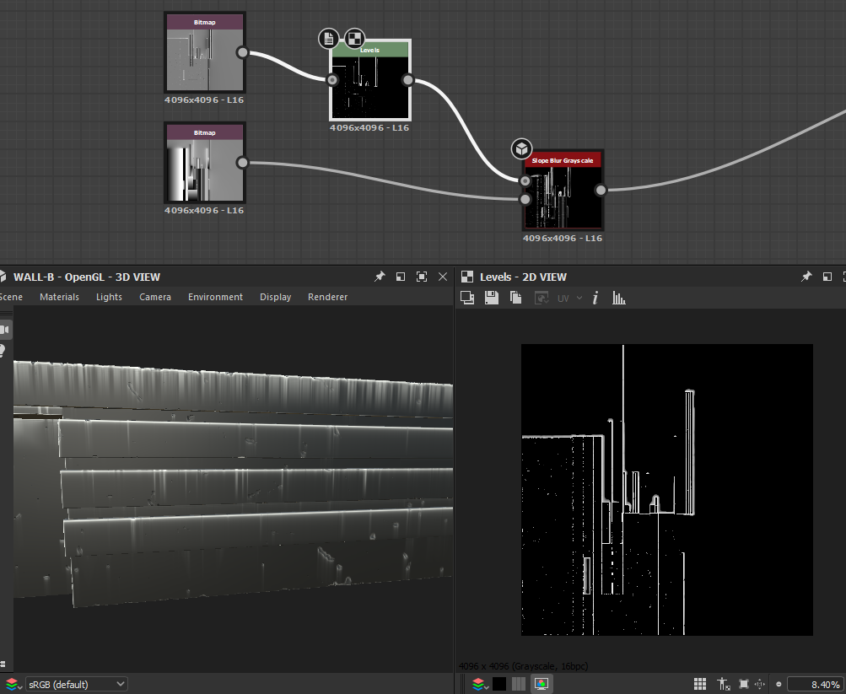Viewport: 846px width, 694px height.
Task: Pin the WALL-B 3D VIEW panel
Action: [x=379, y=276]
